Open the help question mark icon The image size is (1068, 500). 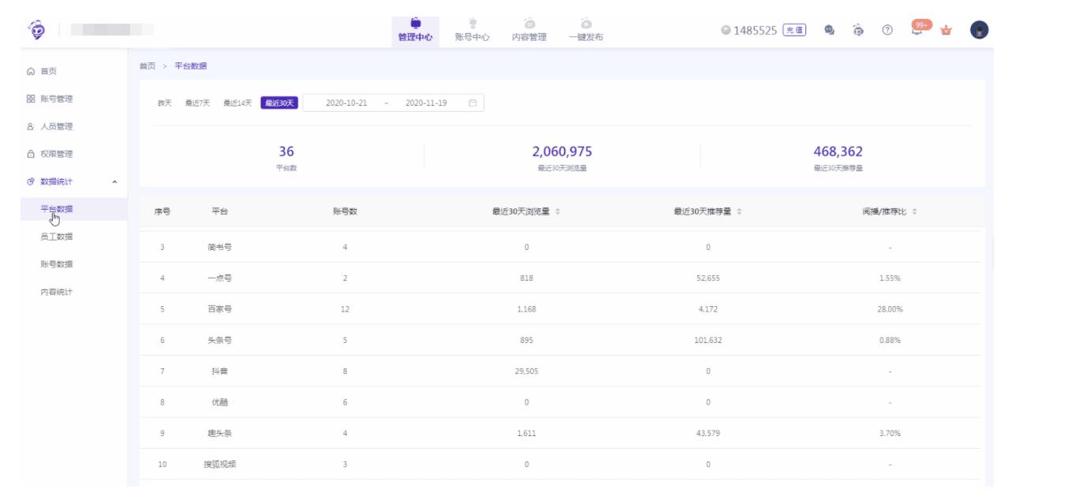[x=887, y=30]
